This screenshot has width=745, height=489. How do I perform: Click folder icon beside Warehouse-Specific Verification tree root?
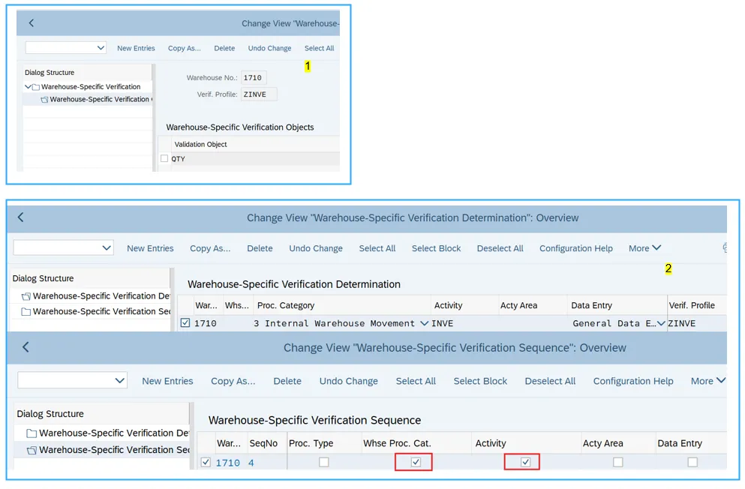click(35, 87)
